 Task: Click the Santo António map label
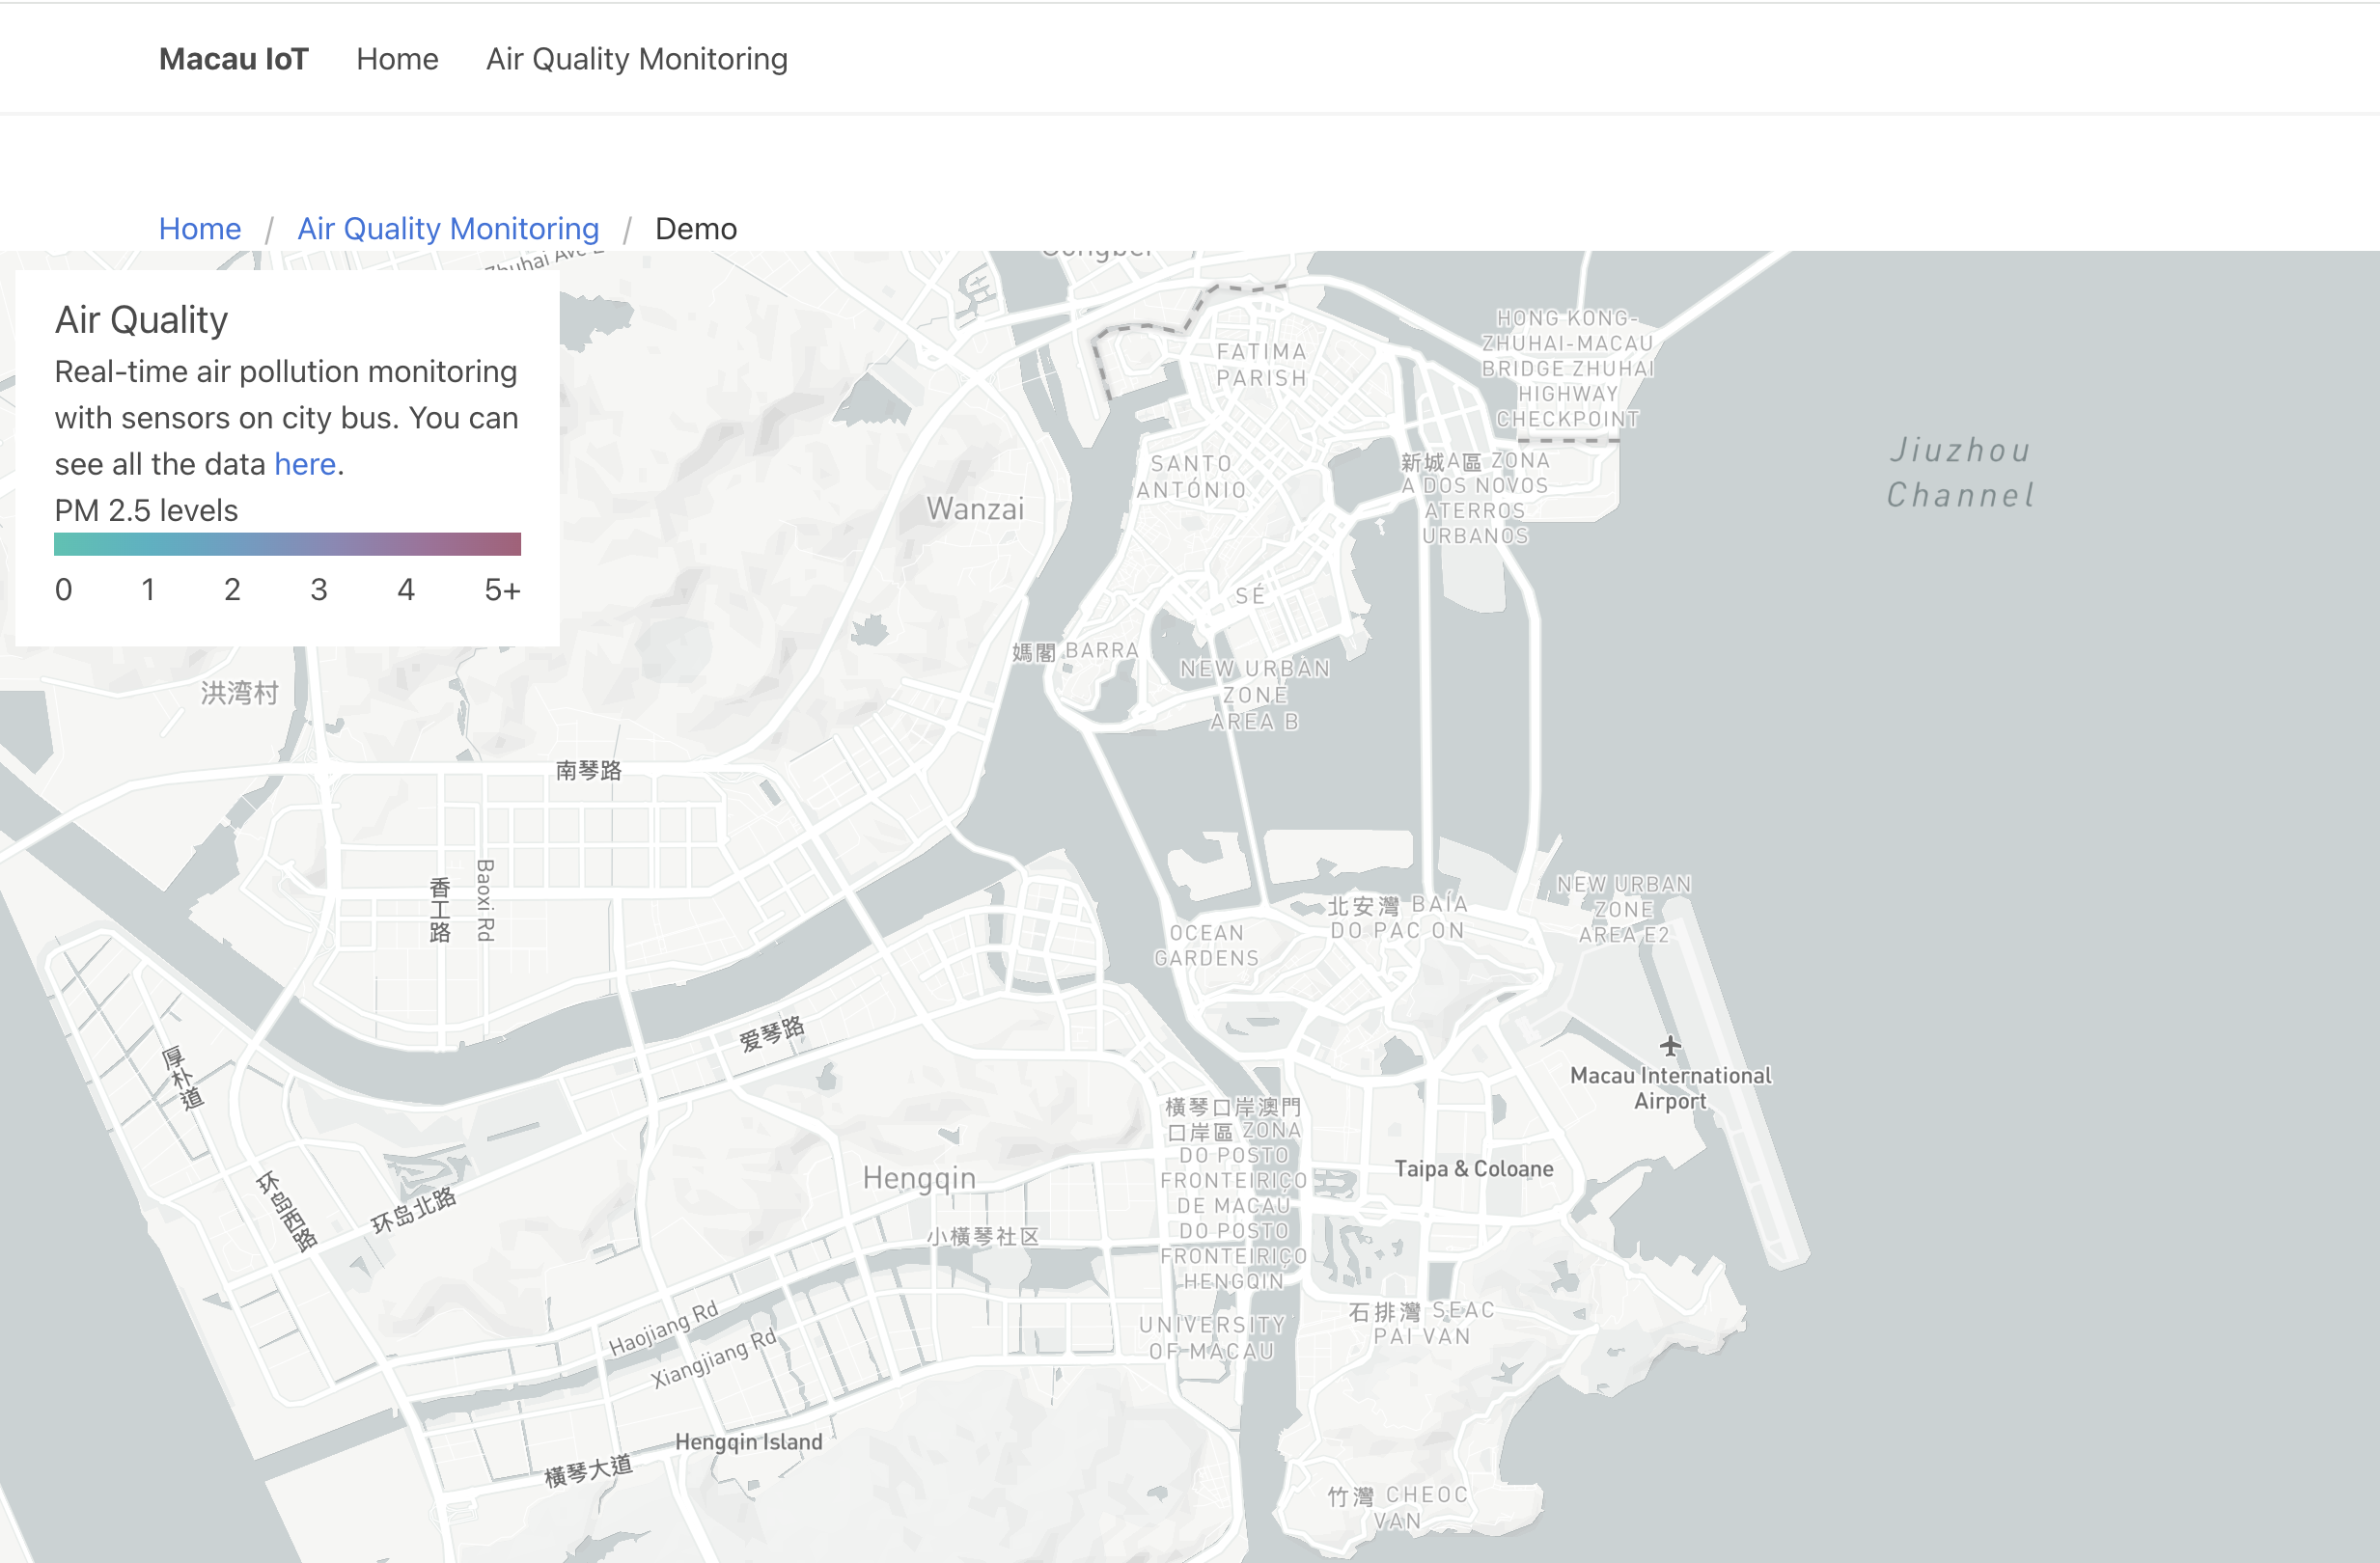tap(1191, 477)
